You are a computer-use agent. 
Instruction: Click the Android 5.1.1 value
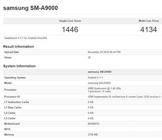[x=95, y=77]
